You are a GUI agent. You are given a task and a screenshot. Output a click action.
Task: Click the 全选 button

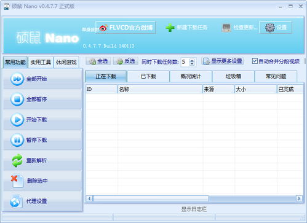point(98,61)
